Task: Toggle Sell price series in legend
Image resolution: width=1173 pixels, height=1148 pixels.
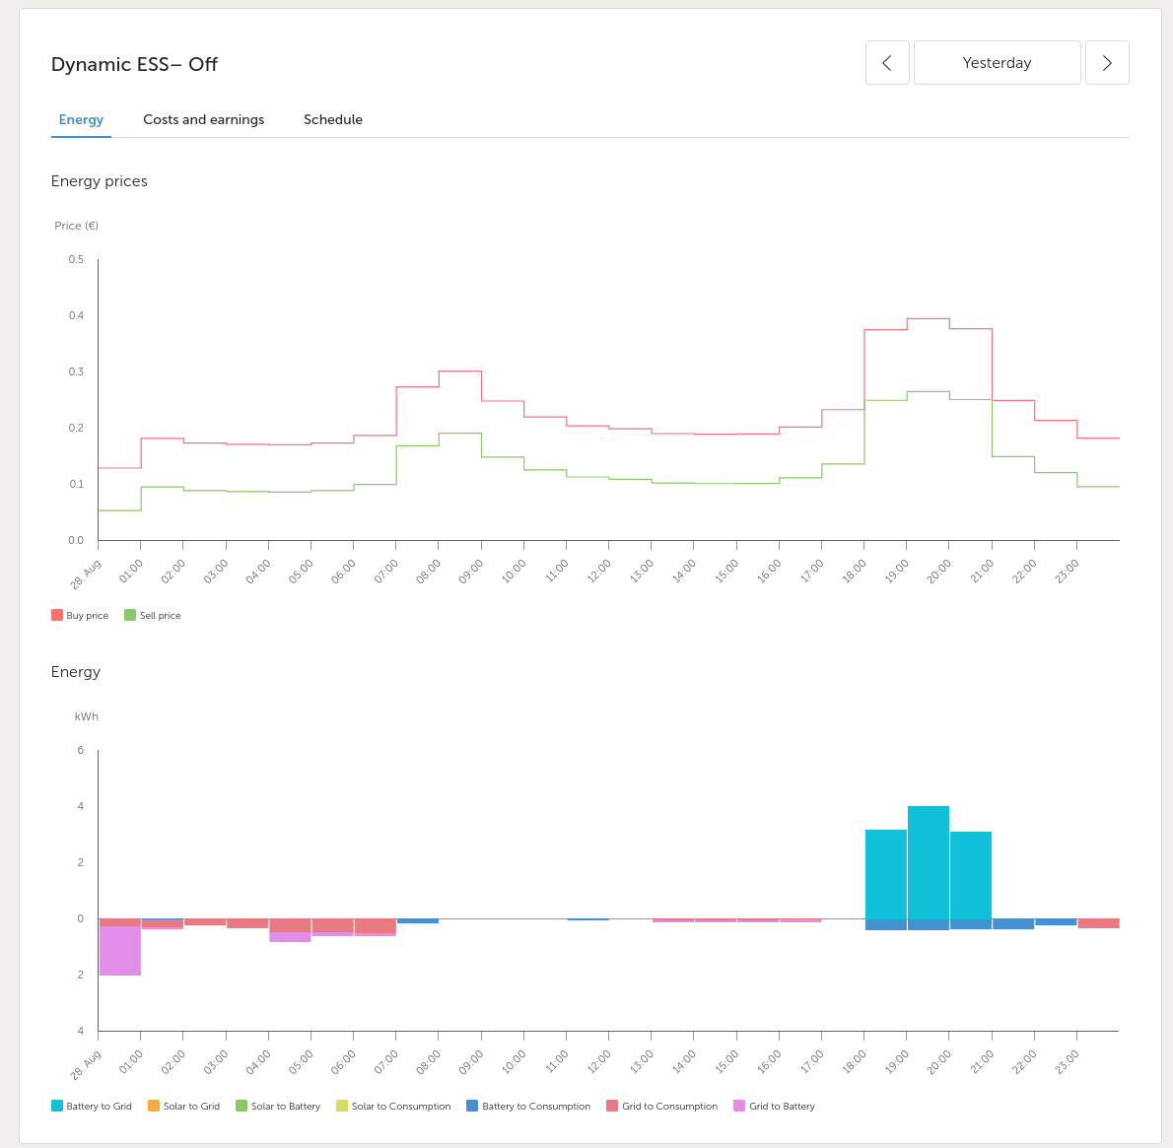Action: coord(153,615)
